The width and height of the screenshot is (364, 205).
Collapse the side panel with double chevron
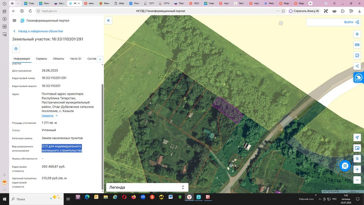pyautogui.click(x=108, y=20)
